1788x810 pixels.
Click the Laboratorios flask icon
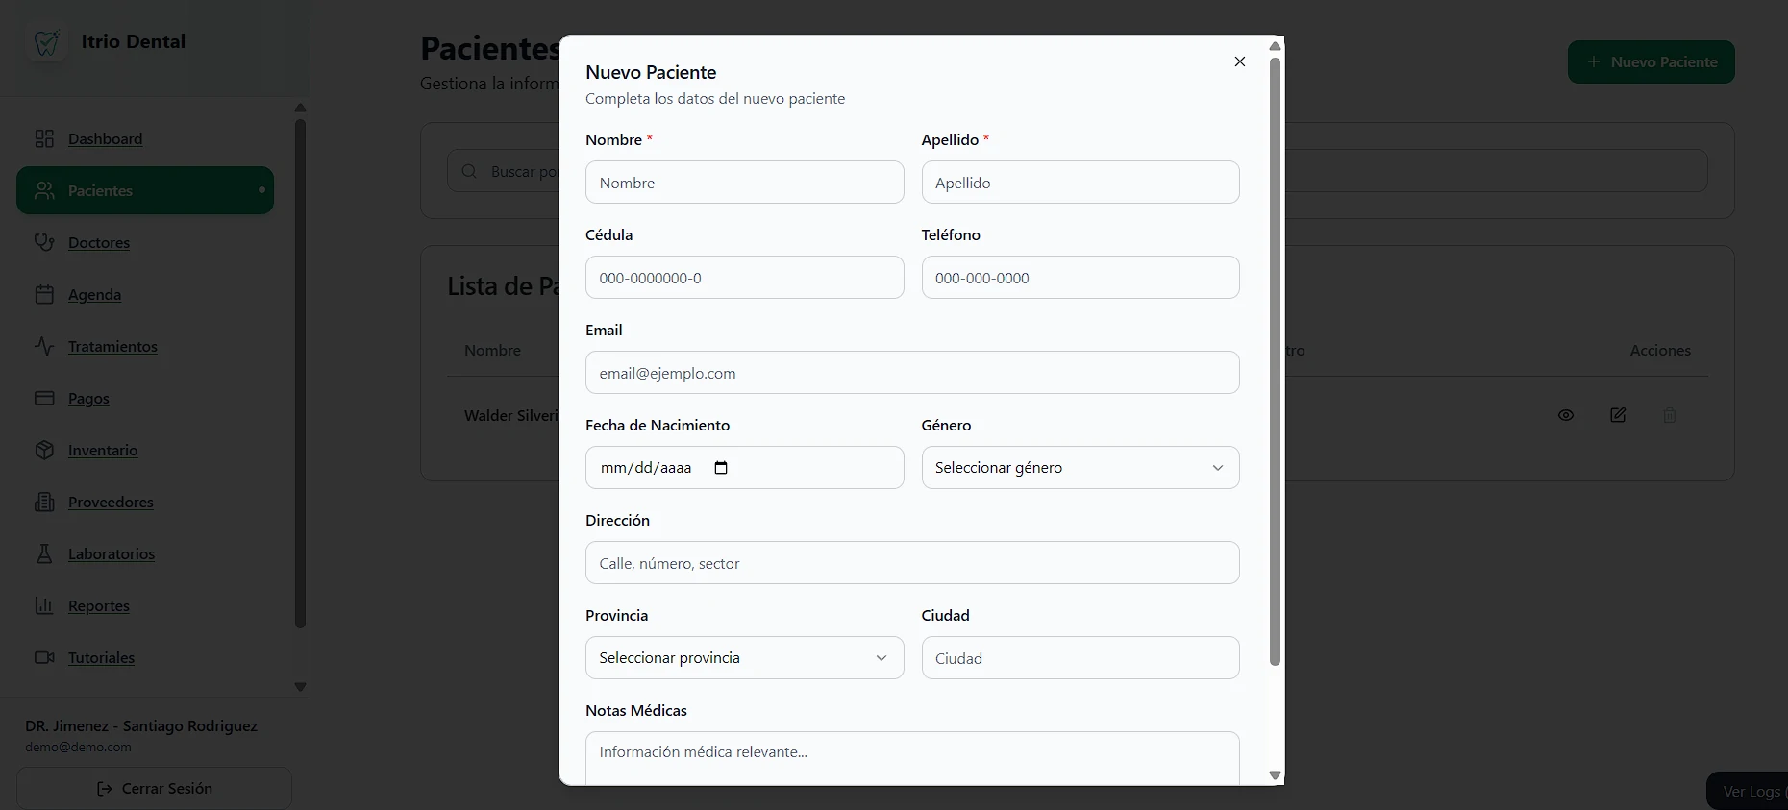[44, 553]
